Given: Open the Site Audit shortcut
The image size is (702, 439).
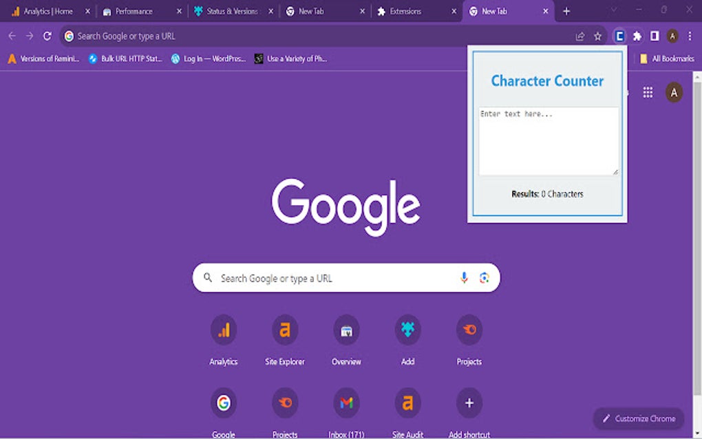Looking at the screenshot, I should [x=407, y=403].
